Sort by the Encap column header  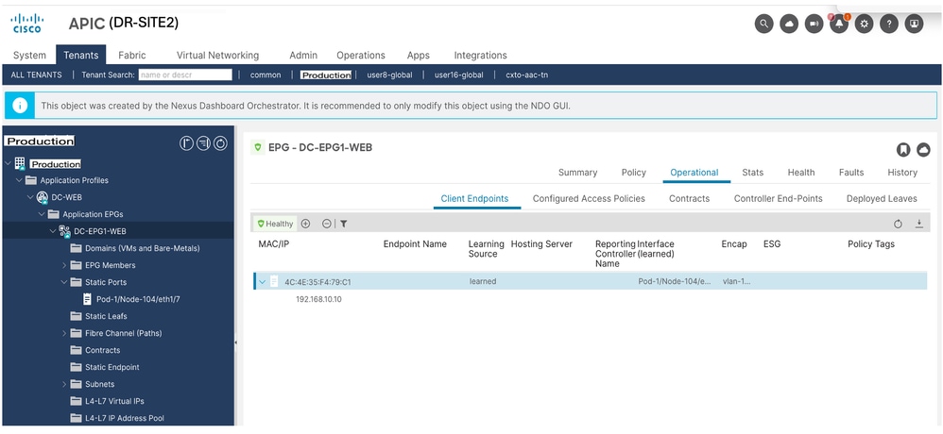[x=734, y=243]
